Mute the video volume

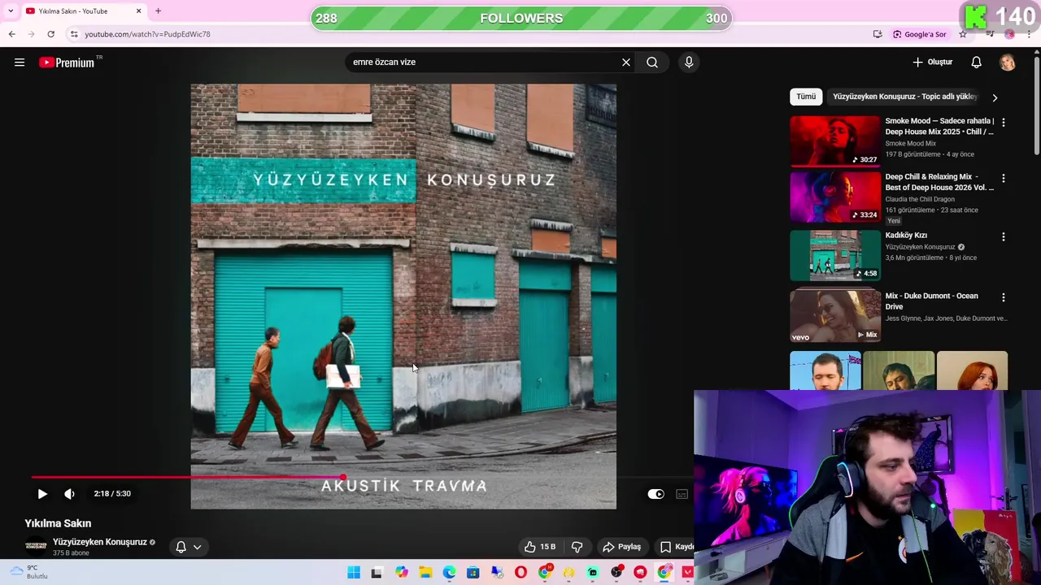[70, 494]
